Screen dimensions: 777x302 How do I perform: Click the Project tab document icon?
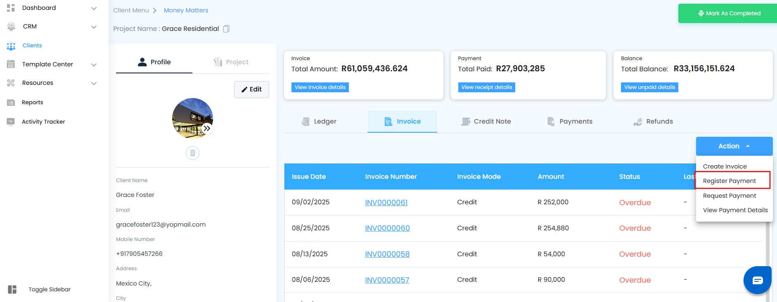218,62
